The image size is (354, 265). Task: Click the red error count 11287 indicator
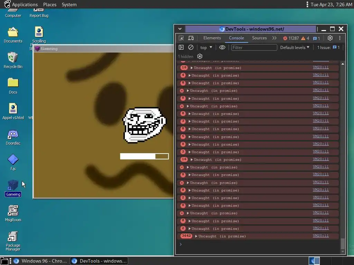(291, 38)
